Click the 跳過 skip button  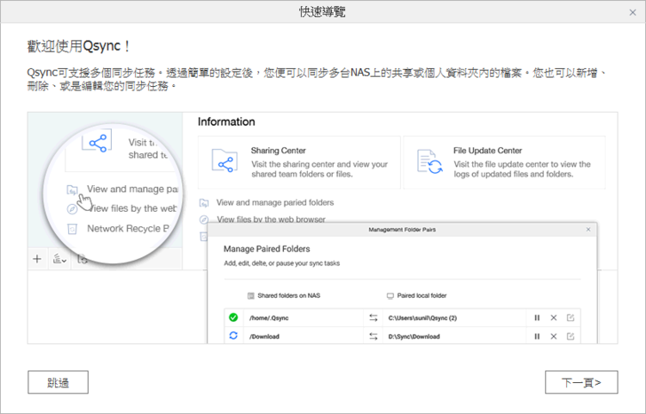58,382
